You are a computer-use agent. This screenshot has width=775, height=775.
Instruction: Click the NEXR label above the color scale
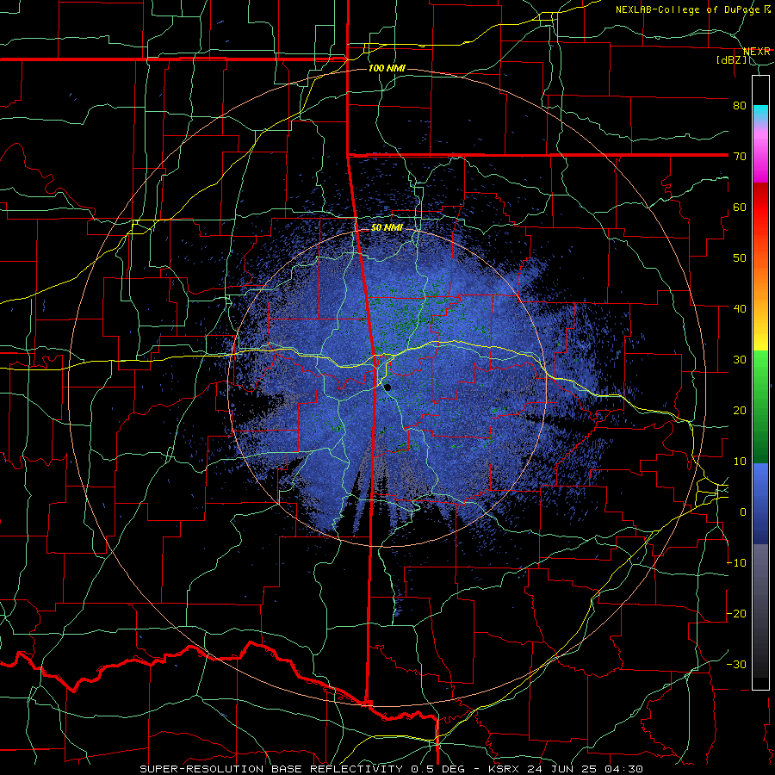[x=757, y=52]
